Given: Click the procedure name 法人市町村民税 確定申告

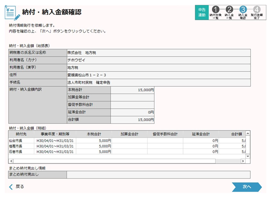Looking at the screenshot, I should pyautogui.click(x=89, y=83).
